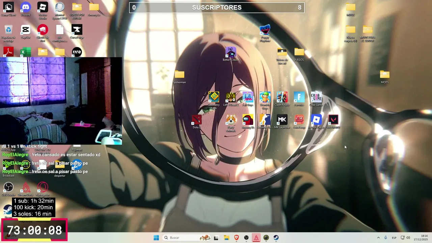This screenshot has width=432, height=243.
Task: Open the Adobe Acrobat desktop shortcut
Action: (8, 52)
